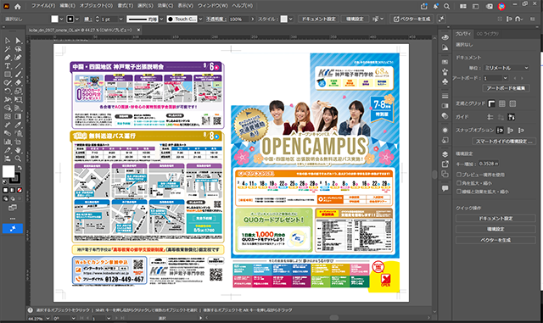Open the stroke color dropdown in control bar

click(x=77, y=19)
